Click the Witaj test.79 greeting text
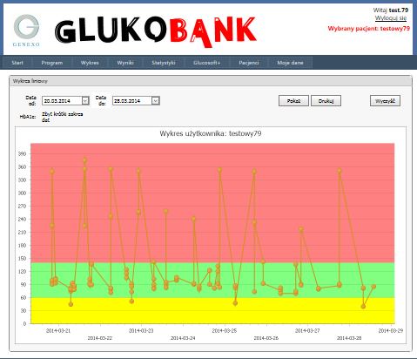 [x=391, y=10]
